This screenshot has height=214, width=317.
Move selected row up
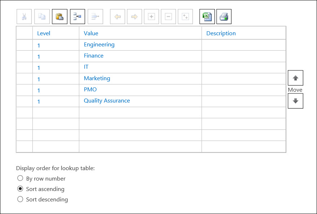click(x=295, y=78)
